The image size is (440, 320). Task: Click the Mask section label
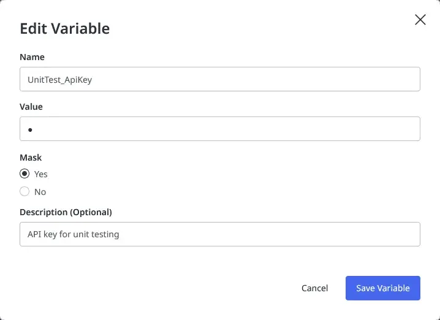coord(31,158)
